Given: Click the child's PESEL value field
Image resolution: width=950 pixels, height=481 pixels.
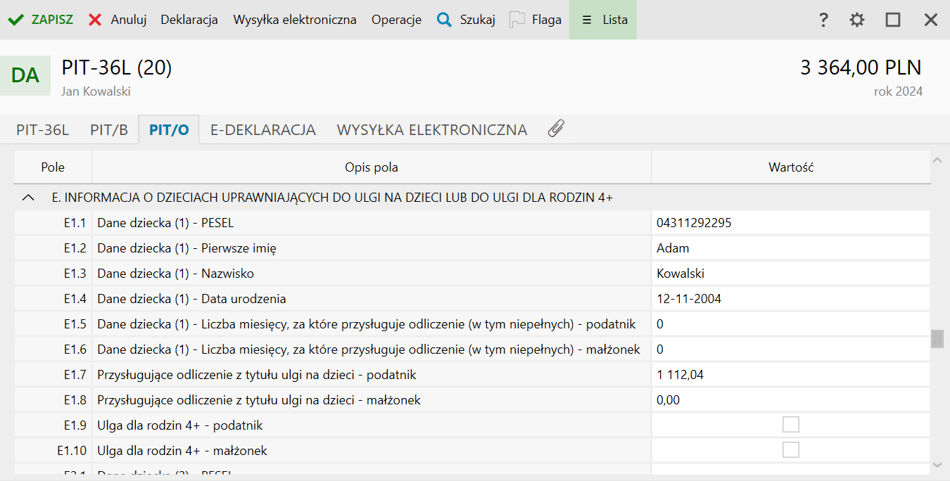Looking at the screenshot, I should (x=790, y=223).
